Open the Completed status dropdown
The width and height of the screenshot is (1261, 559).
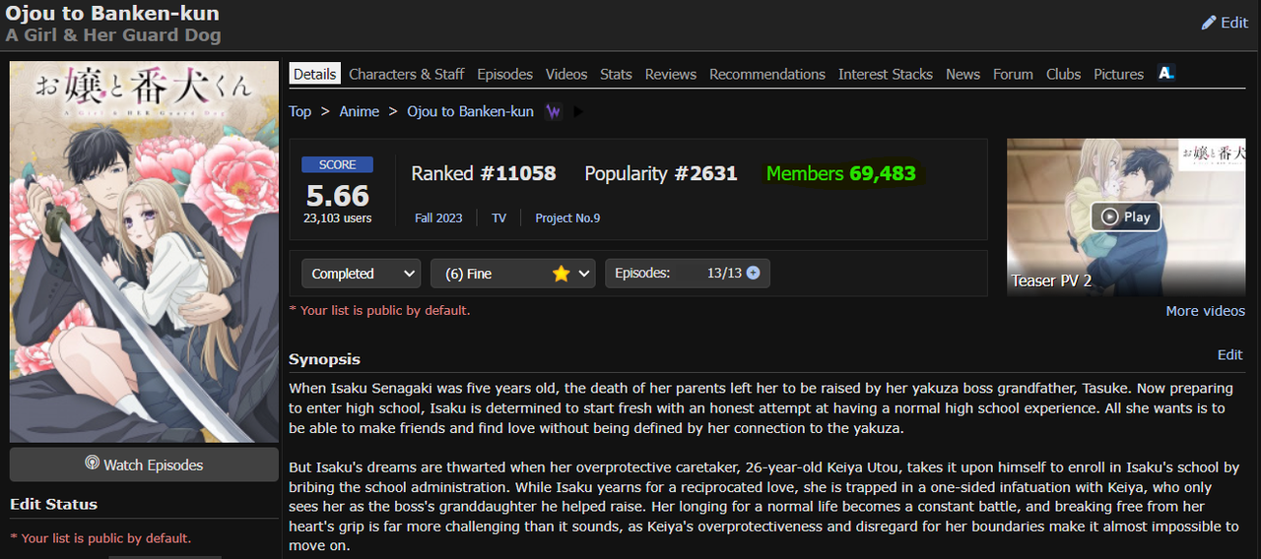tap(361, 274)
